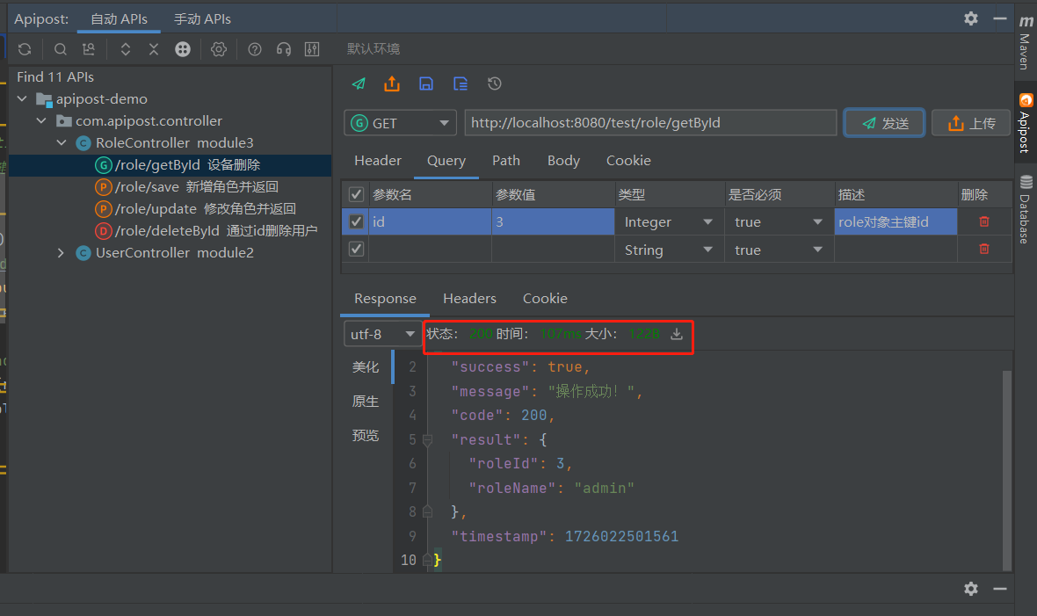Collapse the apipost-demo tree node

pyautogui.click(x=23, y=98)
